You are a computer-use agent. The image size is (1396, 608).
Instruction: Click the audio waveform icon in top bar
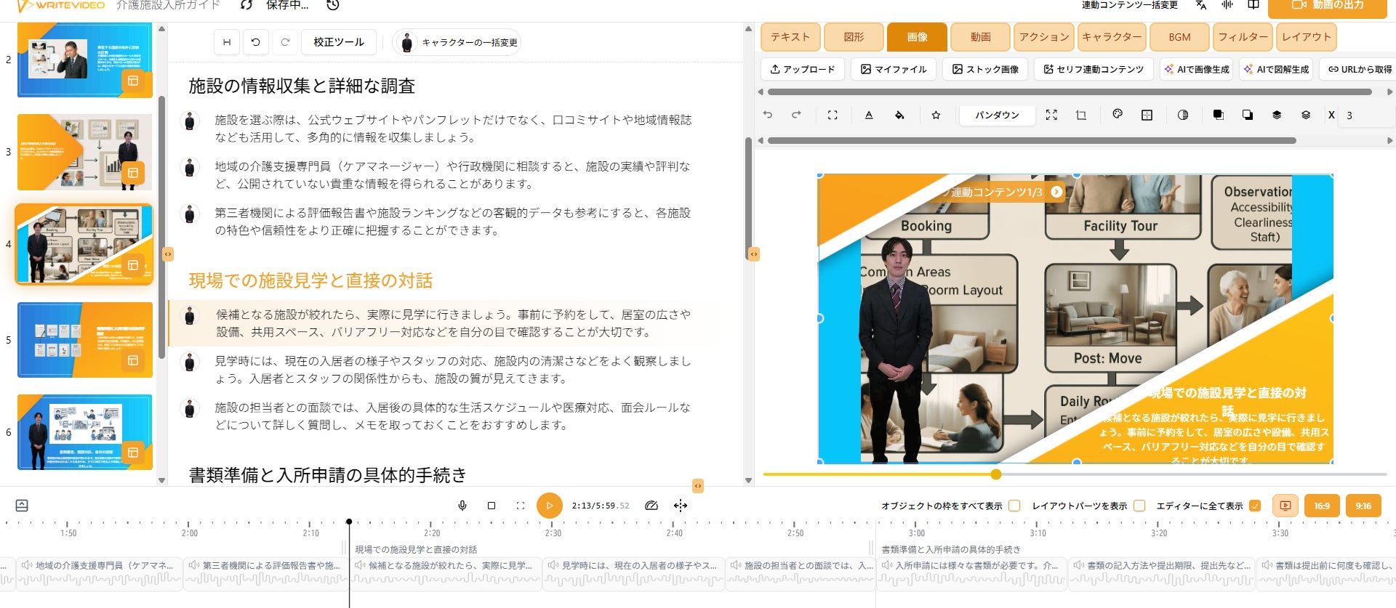1227,5
